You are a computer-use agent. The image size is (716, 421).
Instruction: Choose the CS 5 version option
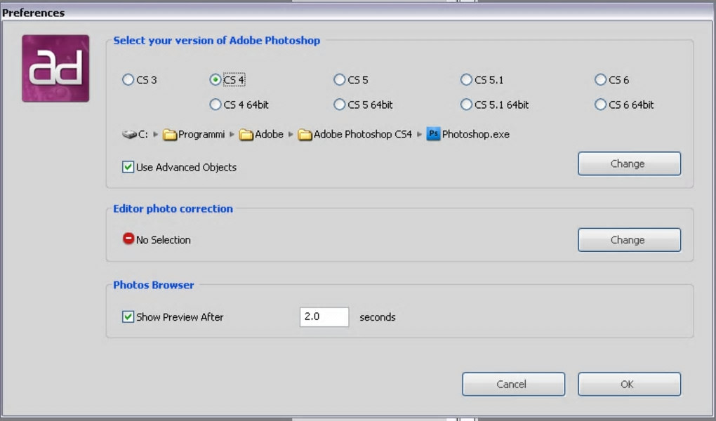tap(340, 80)
